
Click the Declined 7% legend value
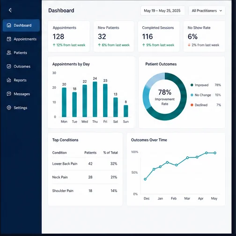[x=219, y=105]
